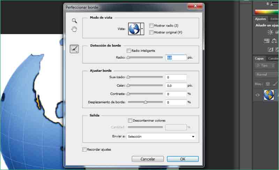Select the globe layer thumbnail
This screenshot has height=170, width=279.
pyautogui.click(x=269, y=95)
